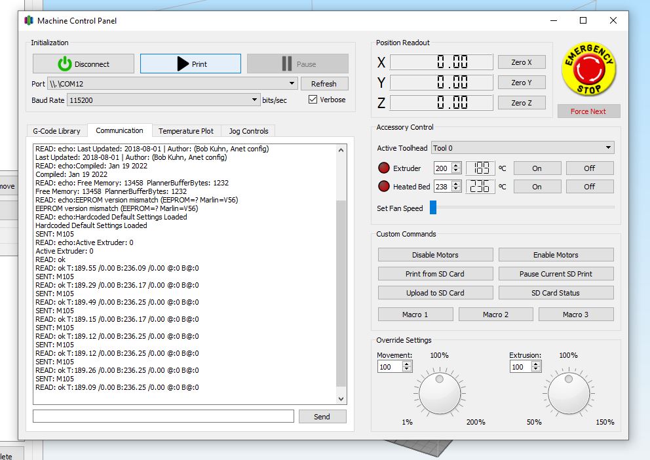Click the Disable Motors button

(435, 255)
